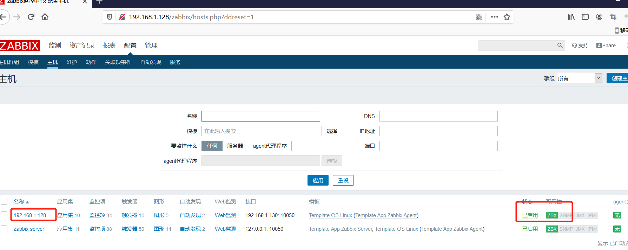Click green 无 badge in 192.168.1.128 row
Image resolution: width=628 pixels, height=250 pixels.
pos(617,215)
